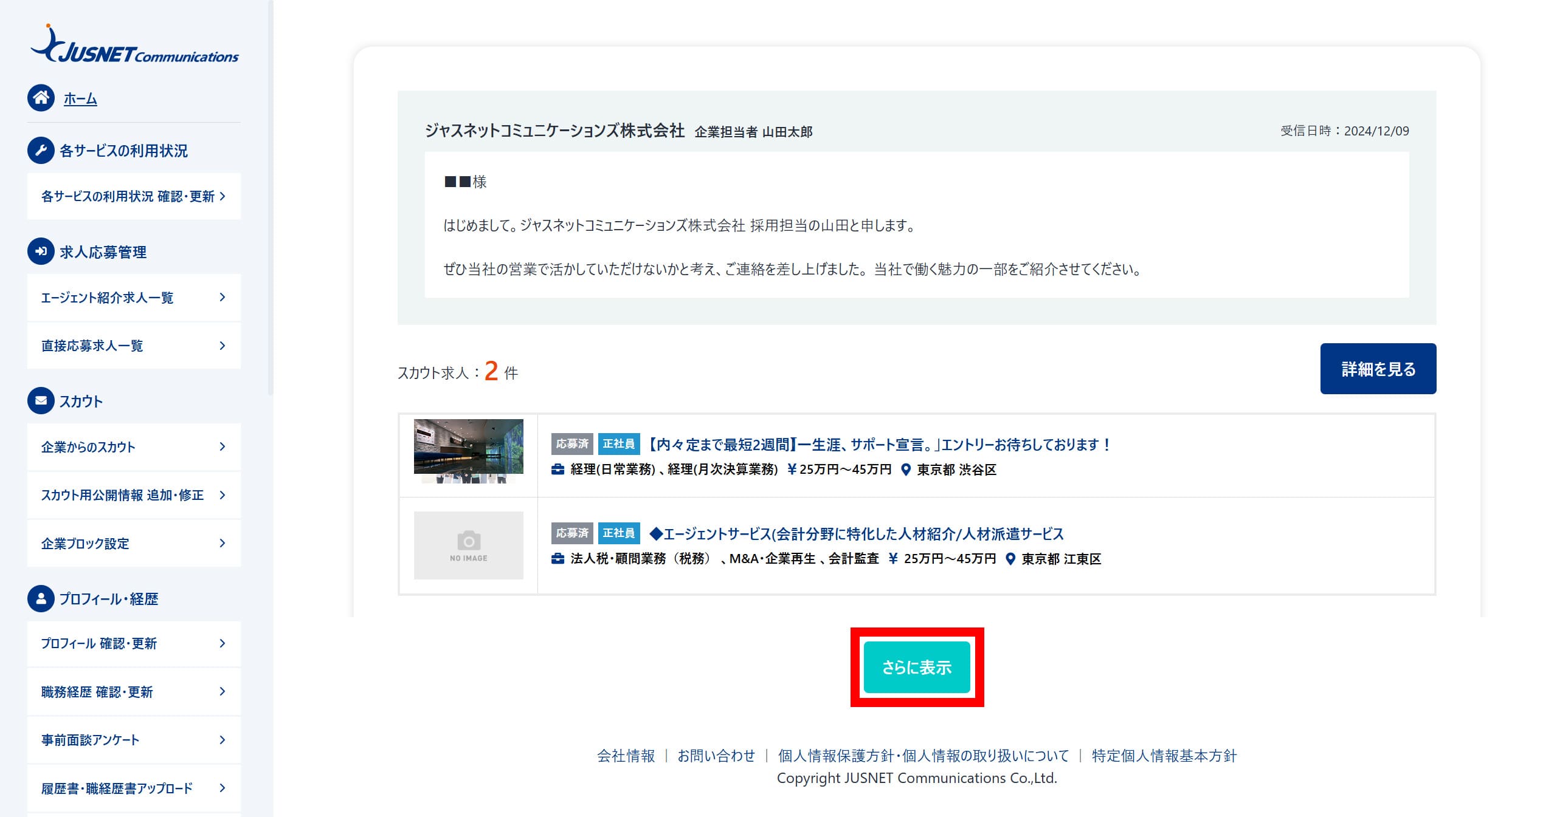Click the office photo thumbnail of first job

pyautogui.click(x=468, y=451)
